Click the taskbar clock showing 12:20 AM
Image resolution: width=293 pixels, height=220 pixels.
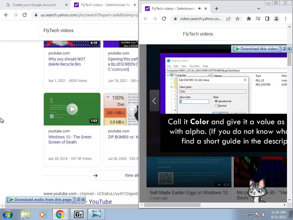278,215
